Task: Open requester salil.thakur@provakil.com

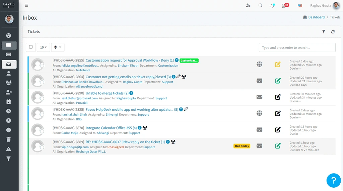Action: click(x=79, y=98)
